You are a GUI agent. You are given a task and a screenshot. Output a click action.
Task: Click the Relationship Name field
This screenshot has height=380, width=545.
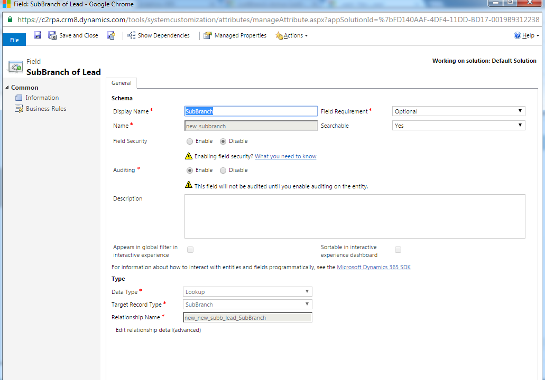(247, 317)
